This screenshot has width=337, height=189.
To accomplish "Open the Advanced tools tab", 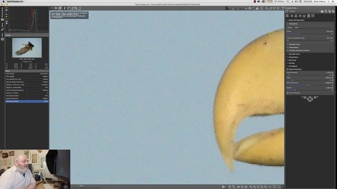I will (x=300, y=16).
